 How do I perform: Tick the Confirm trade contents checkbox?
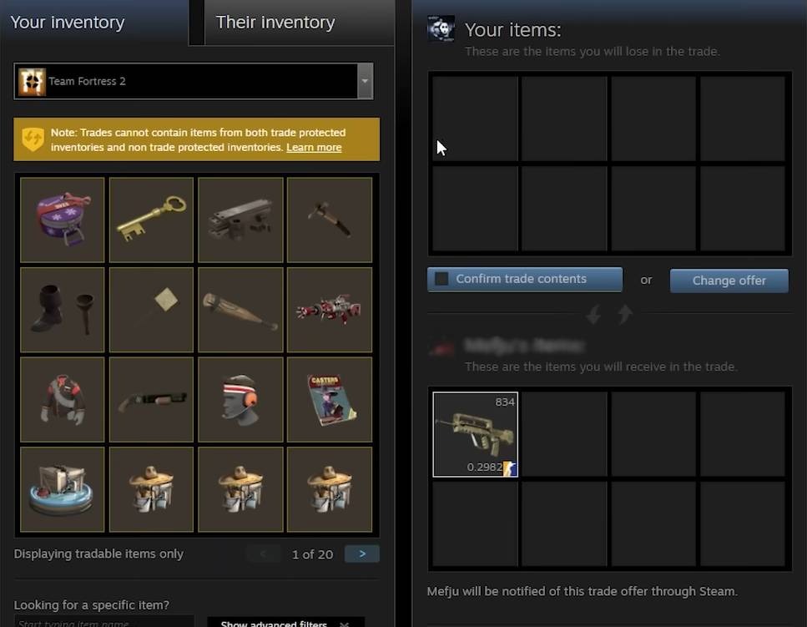441,279
